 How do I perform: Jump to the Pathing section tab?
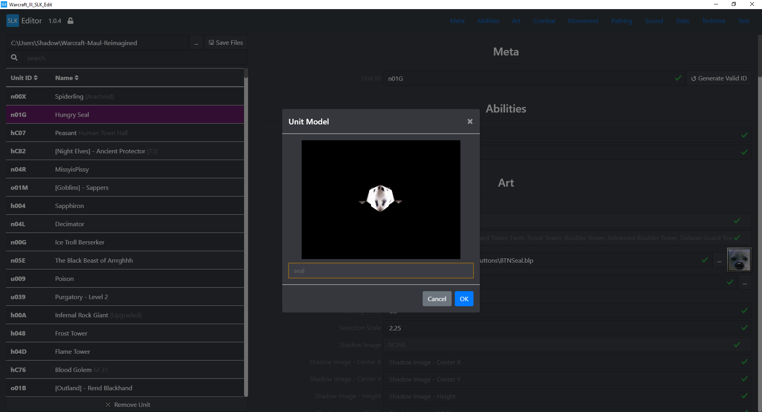622,21
